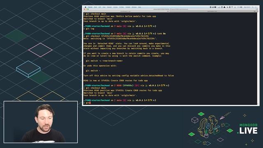
Task: Click the 'HEAD (5f4935c)' prompt segment
Action: click(125, 86)
